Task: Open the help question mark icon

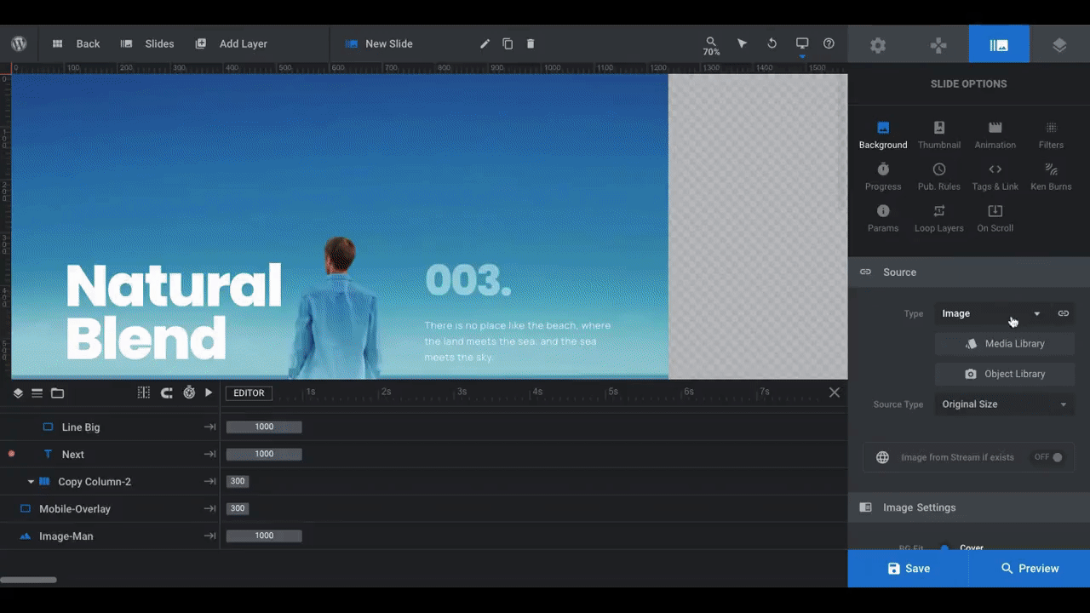Action: 829,43
